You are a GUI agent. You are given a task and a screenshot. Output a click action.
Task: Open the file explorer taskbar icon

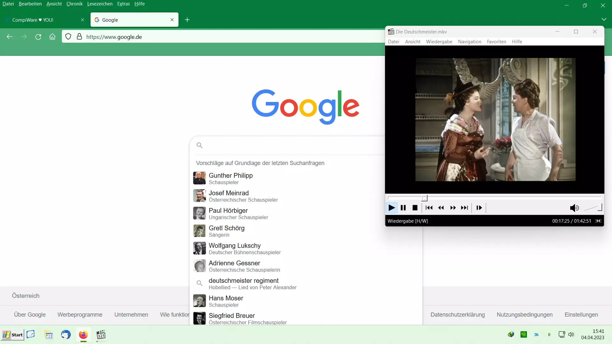click(49, 335)
